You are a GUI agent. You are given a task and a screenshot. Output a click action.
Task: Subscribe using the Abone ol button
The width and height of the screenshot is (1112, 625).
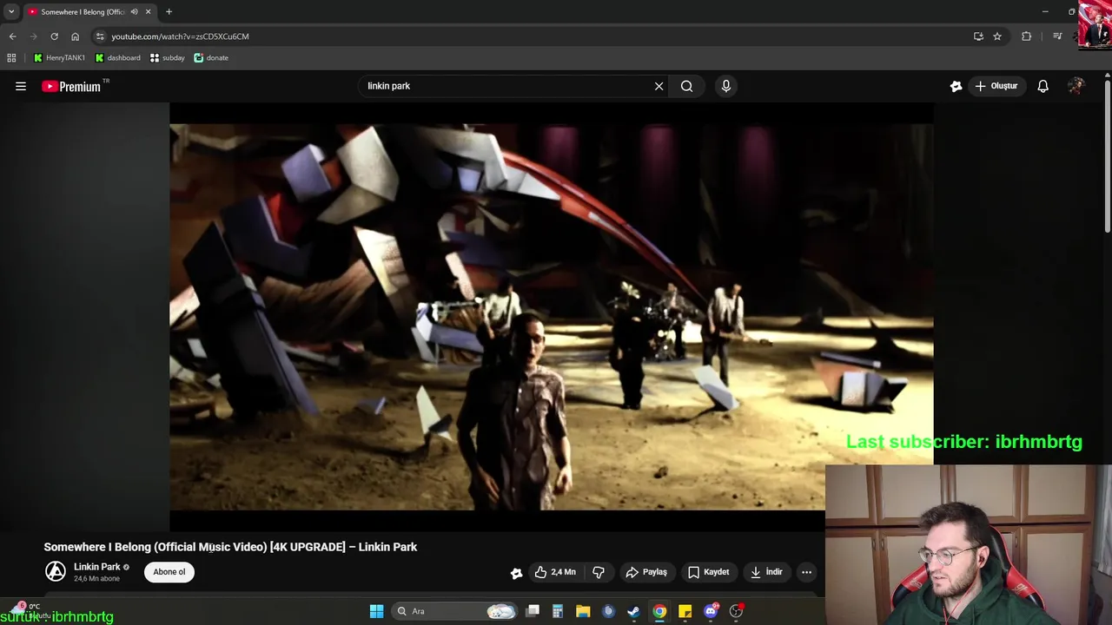click(x=169, y=572)
